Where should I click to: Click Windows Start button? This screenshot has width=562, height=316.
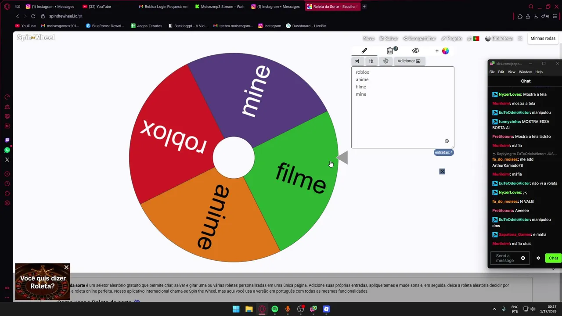[x=236, y=309]
